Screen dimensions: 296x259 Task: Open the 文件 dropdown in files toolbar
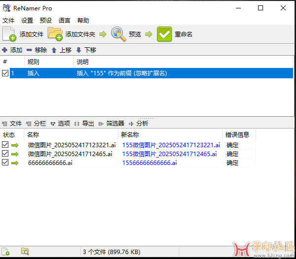click(12, 124)
